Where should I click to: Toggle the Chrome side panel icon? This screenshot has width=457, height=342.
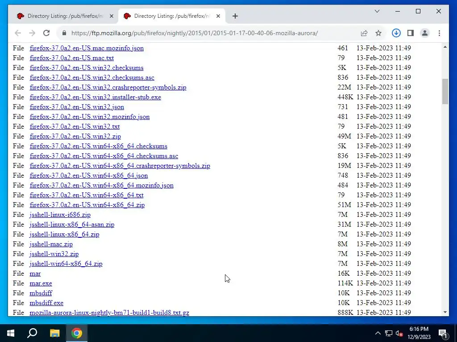(x=411, y=33)
